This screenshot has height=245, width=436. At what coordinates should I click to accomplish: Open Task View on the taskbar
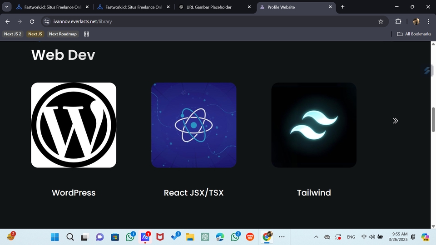pos(84,237)
